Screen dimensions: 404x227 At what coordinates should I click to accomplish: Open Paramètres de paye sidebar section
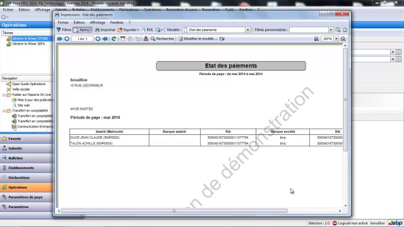pos(26,197)
